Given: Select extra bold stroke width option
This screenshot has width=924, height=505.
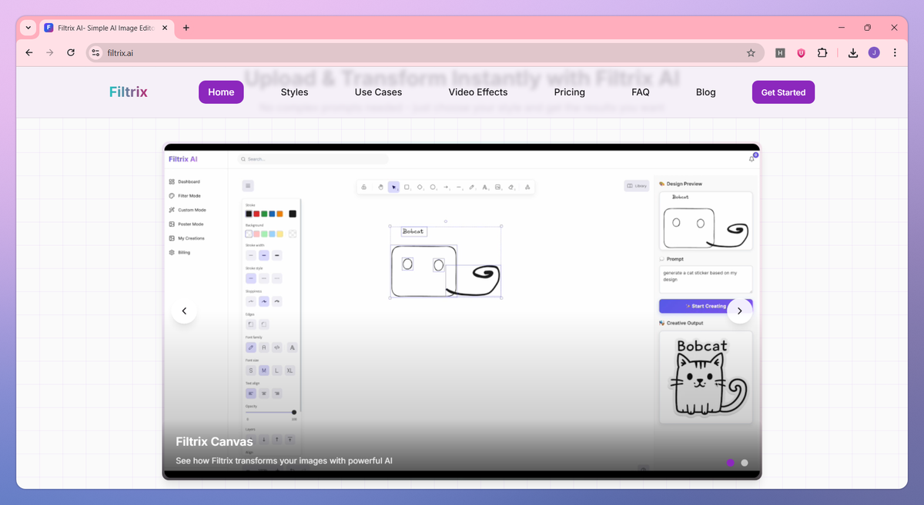Looking at the screenshot, I should point(277,255).
